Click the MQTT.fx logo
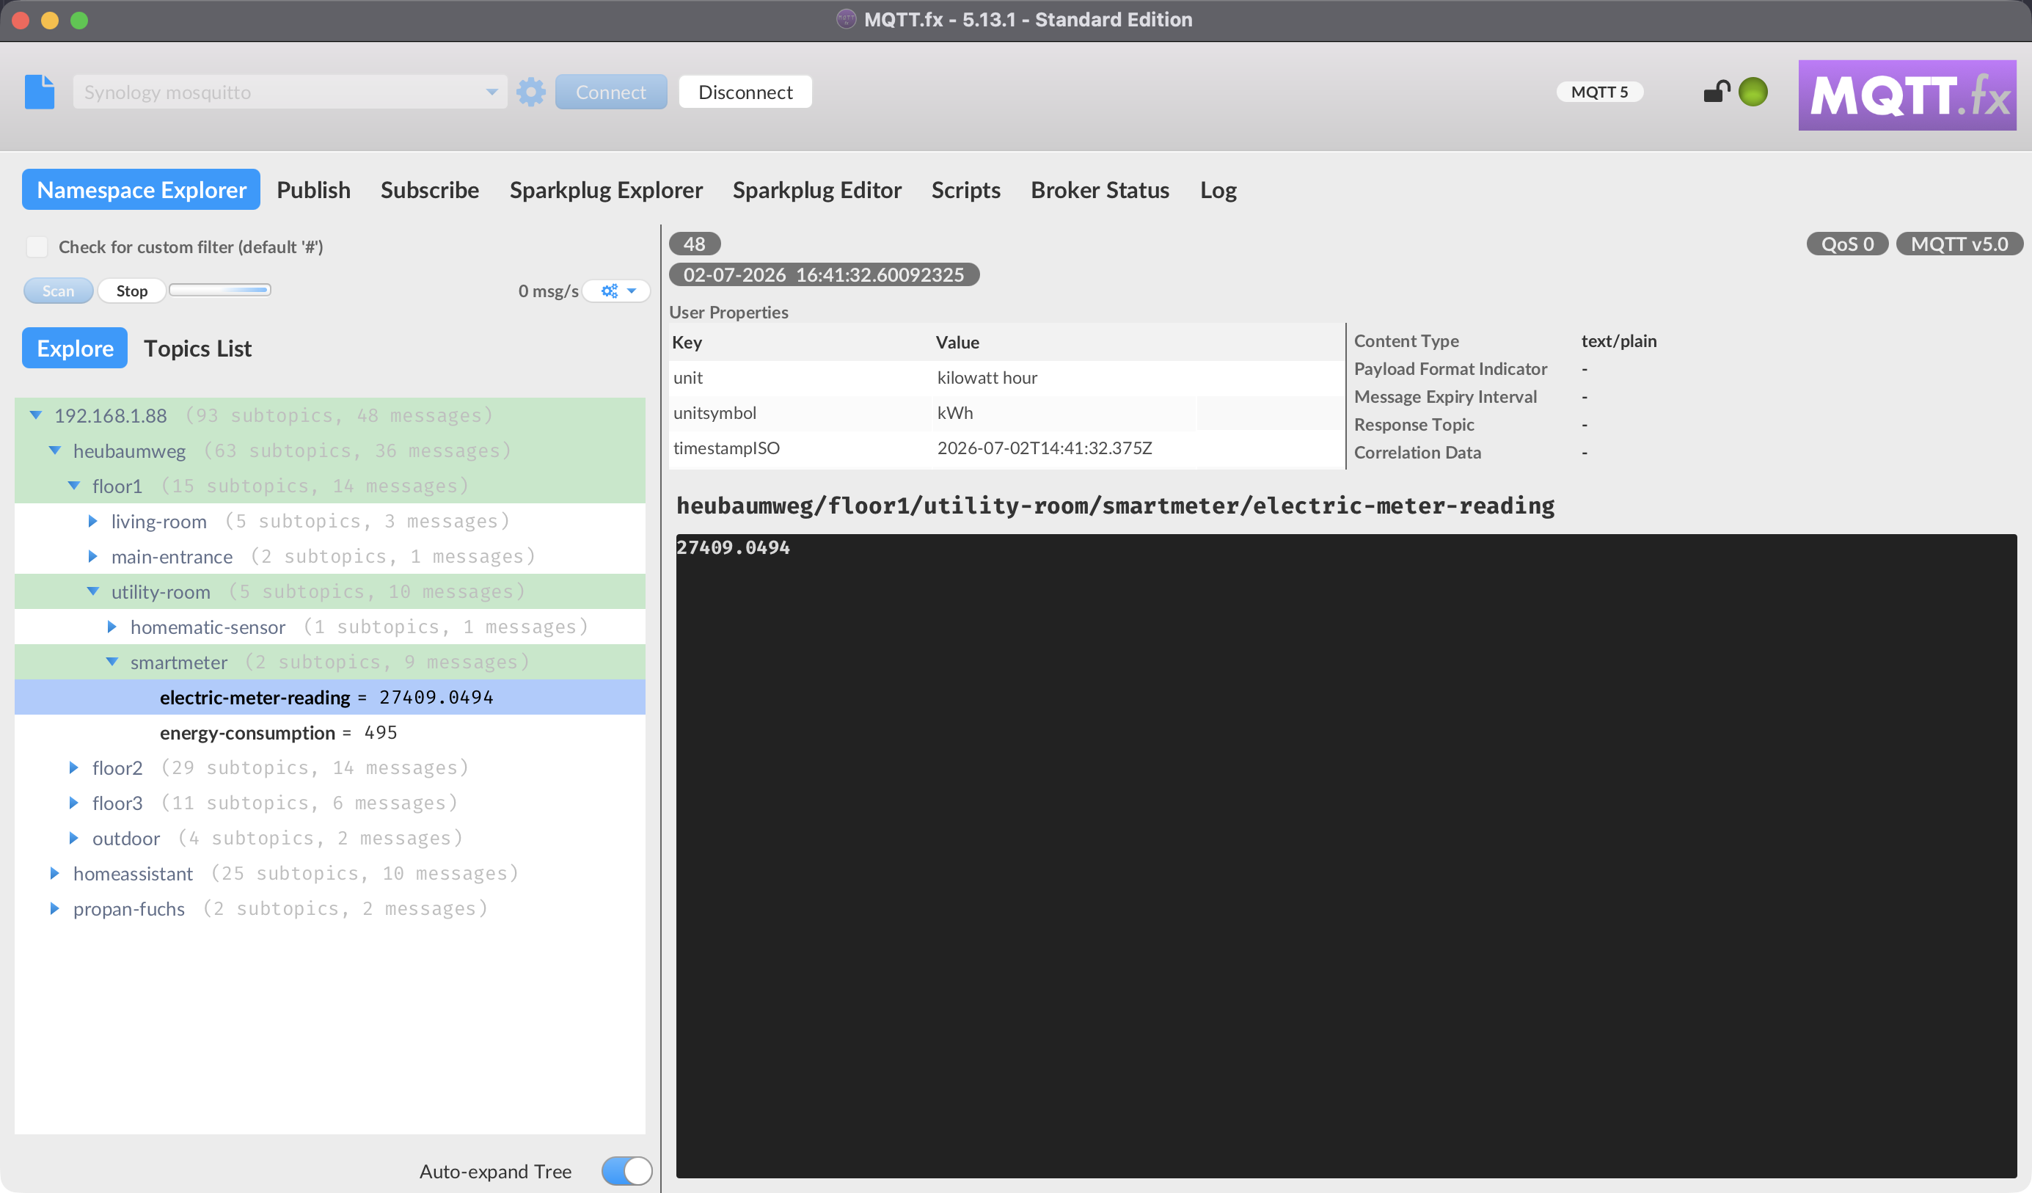This screenshot has width=2032, height=1193. [1907, 95]
